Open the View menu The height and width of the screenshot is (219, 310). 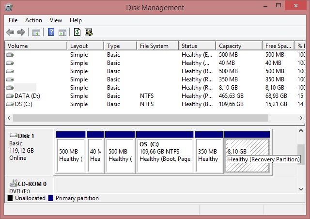(56, 20)
